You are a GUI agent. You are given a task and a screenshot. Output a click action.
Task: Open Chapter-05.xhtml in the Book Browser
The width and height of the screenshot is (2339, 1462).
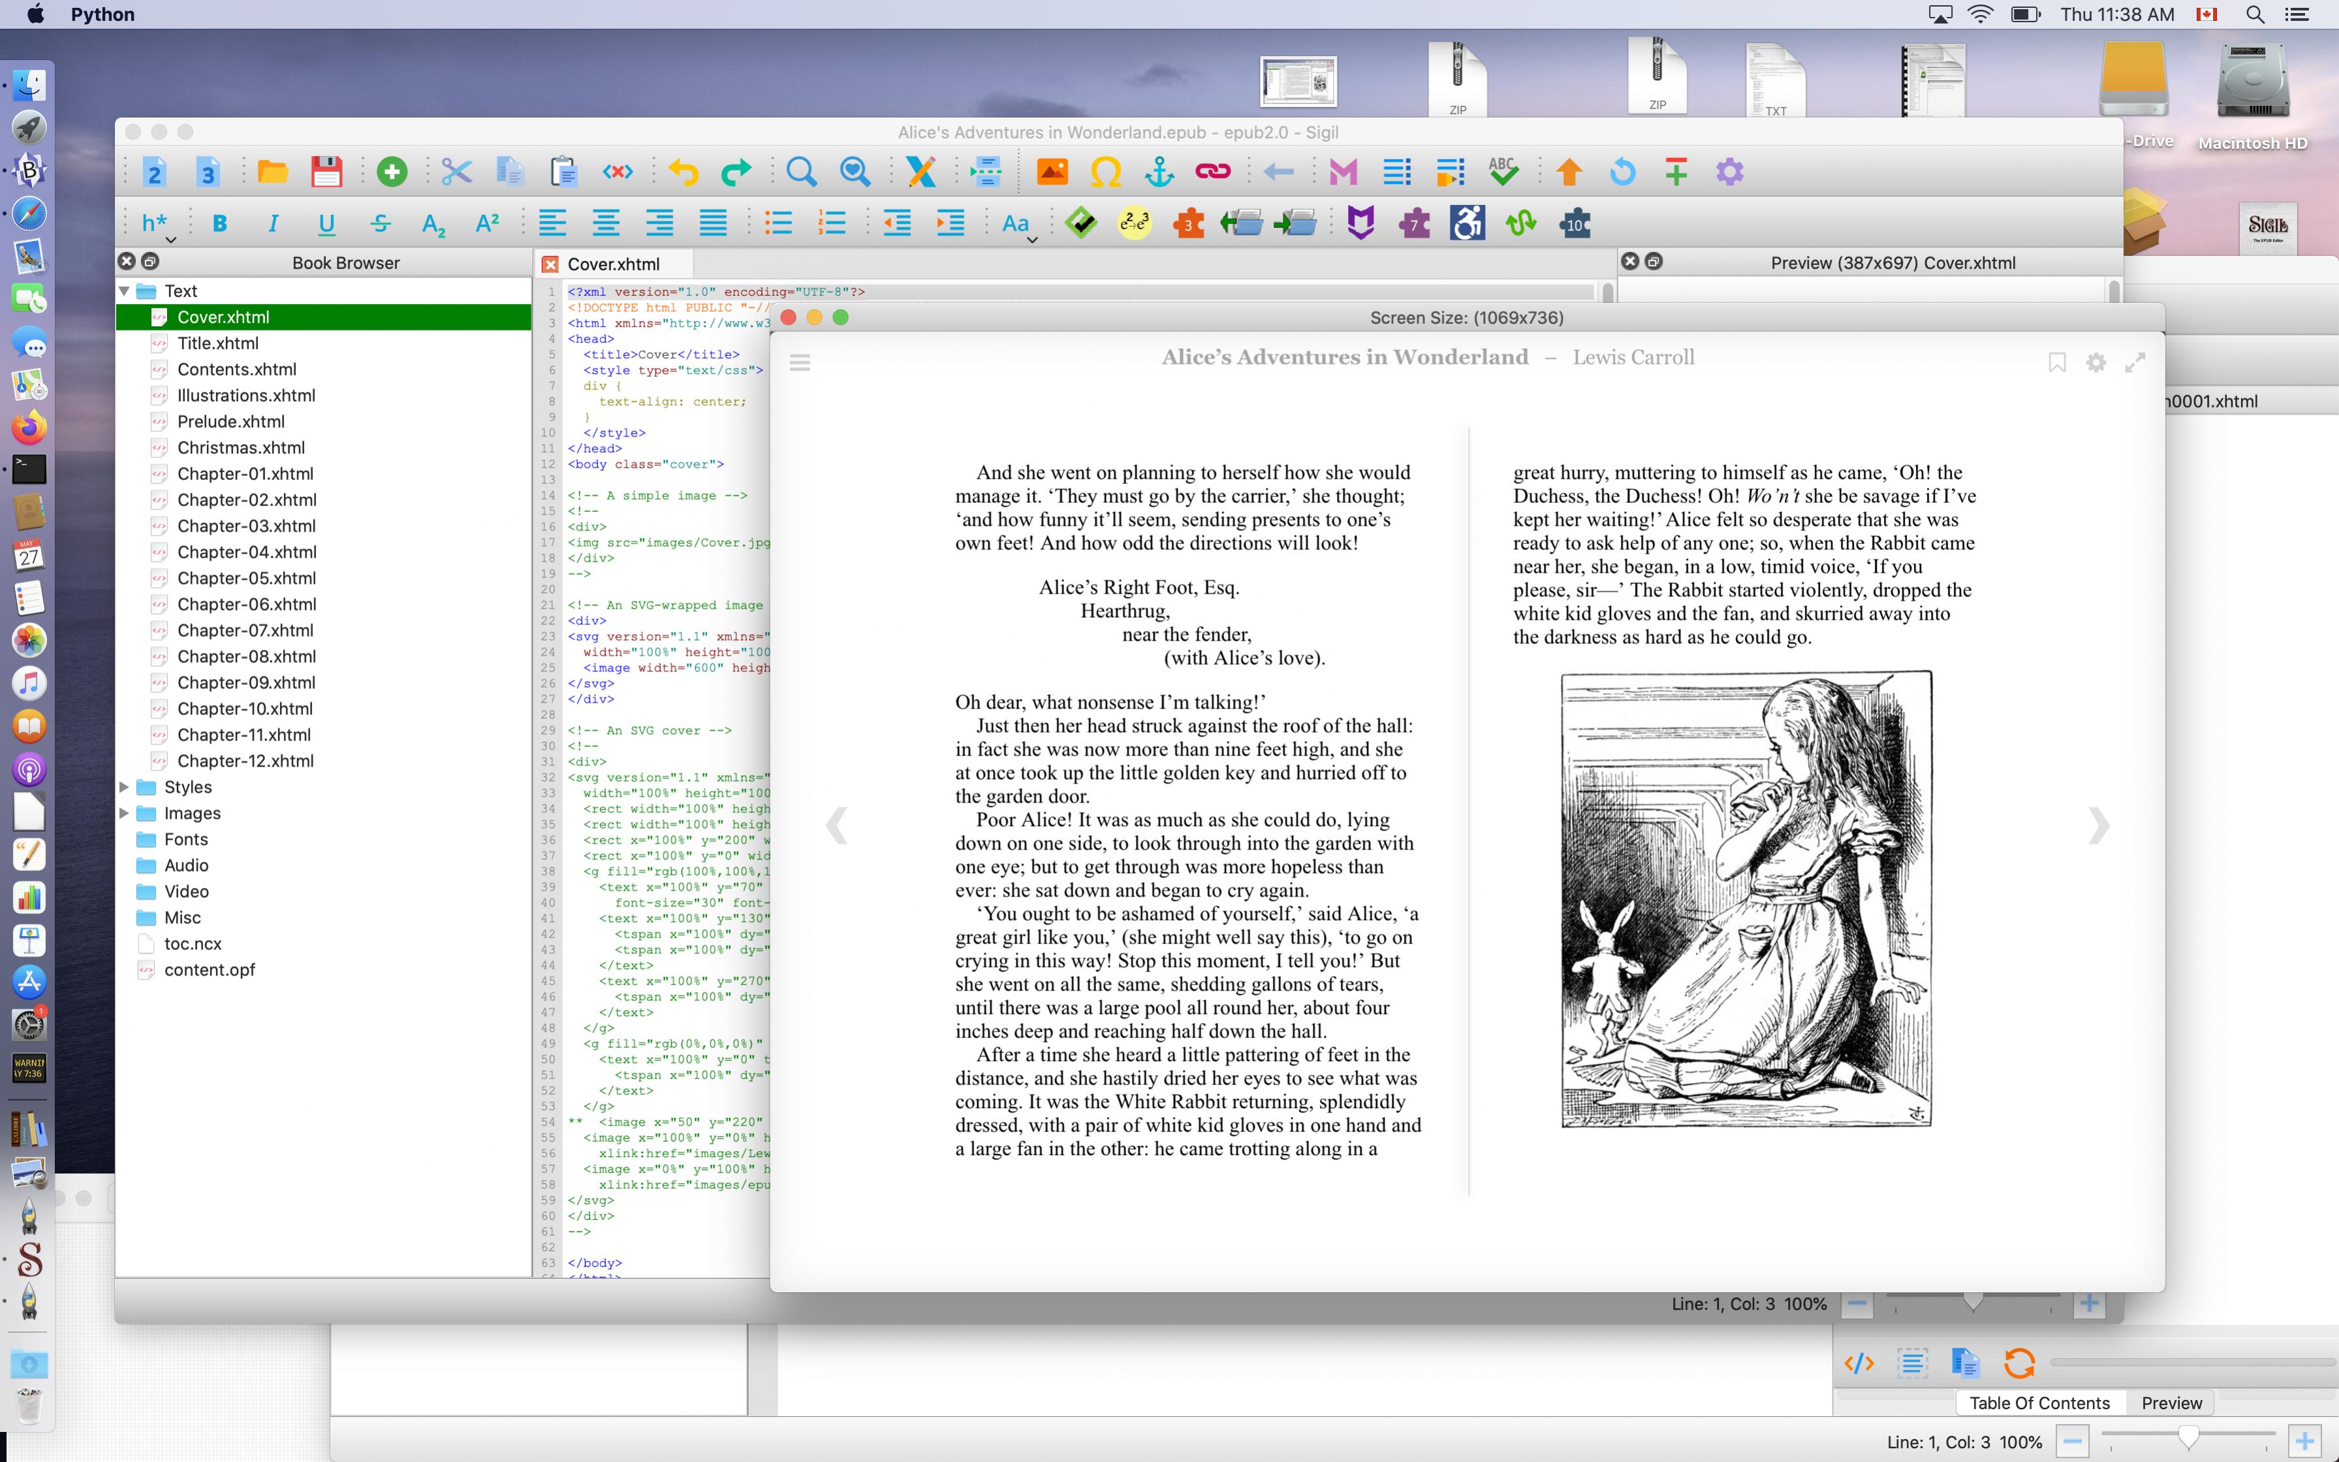pyautogui.click(x=247, y=579)
